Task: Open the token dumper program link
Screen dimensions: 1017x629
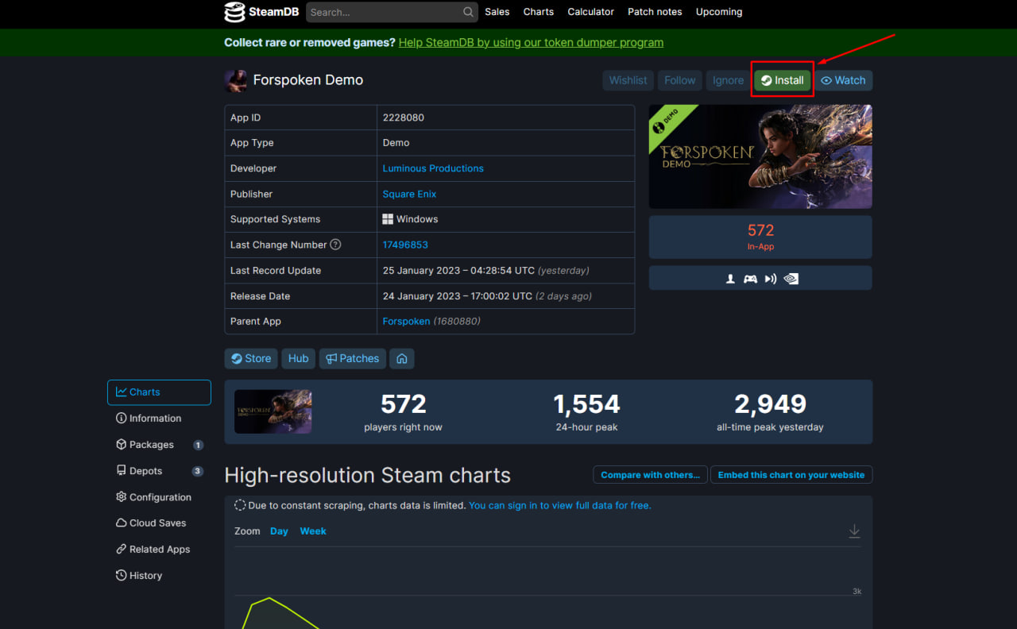Action: (x=531, y=42)
